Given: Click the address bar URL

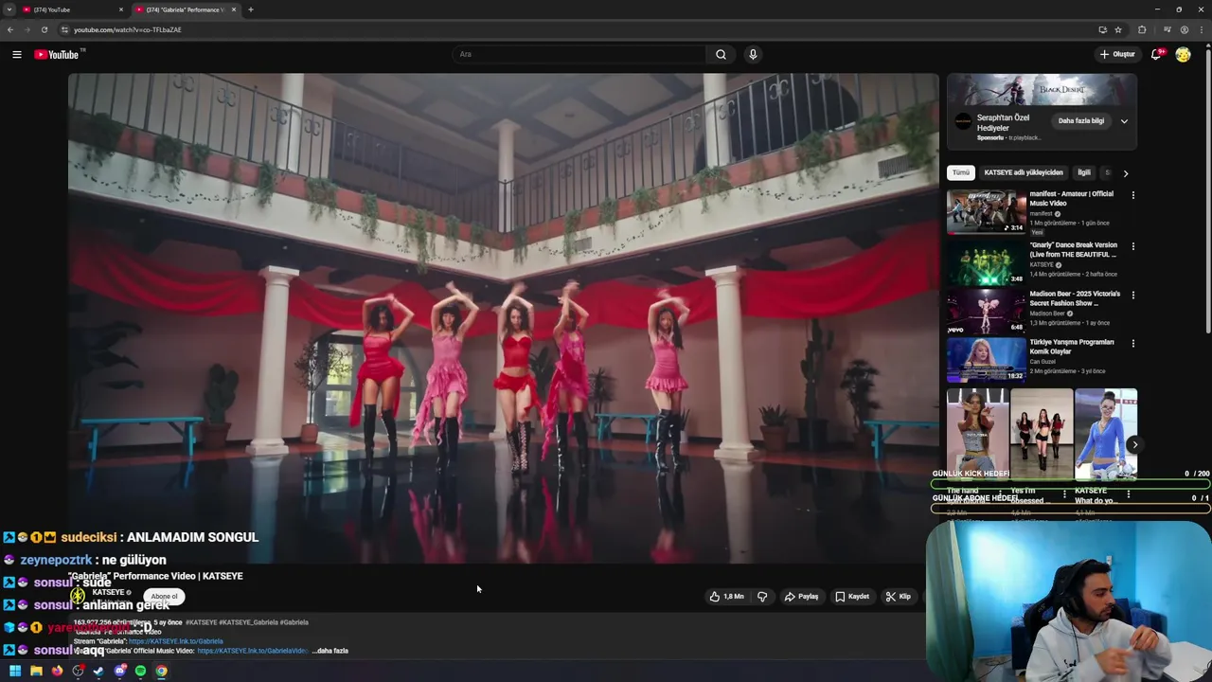Looking at the screenshot, I should [128, 29].
